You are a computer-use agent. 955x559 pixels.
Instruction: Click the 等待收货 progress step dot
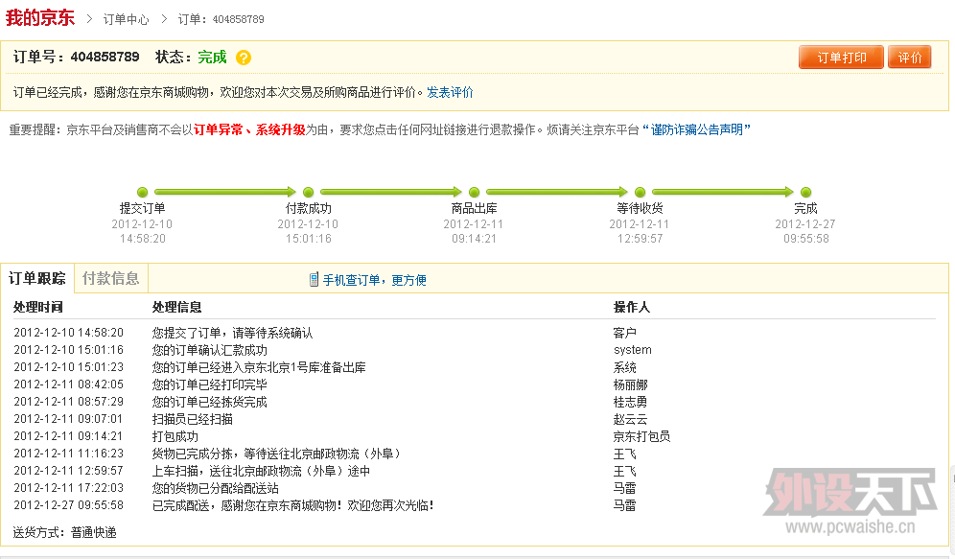[641, 193]
